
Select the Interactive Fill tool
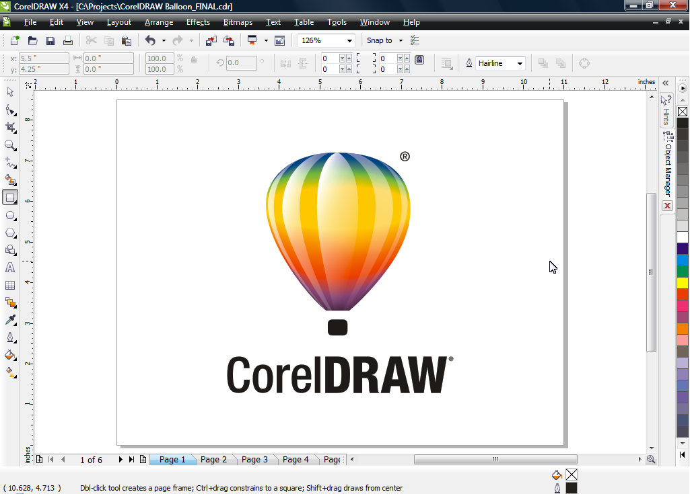click(10, 373)
